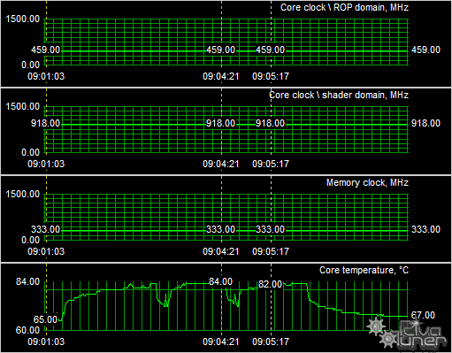Image resolution: width=452 pixels, height=353 pixels.
Task: Click the 459.00 value at the 09:04:21 marker
Action: [220, 50]
